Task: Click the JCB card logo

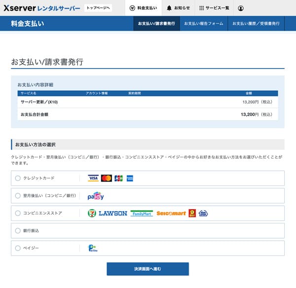Action: pos(118,178)
